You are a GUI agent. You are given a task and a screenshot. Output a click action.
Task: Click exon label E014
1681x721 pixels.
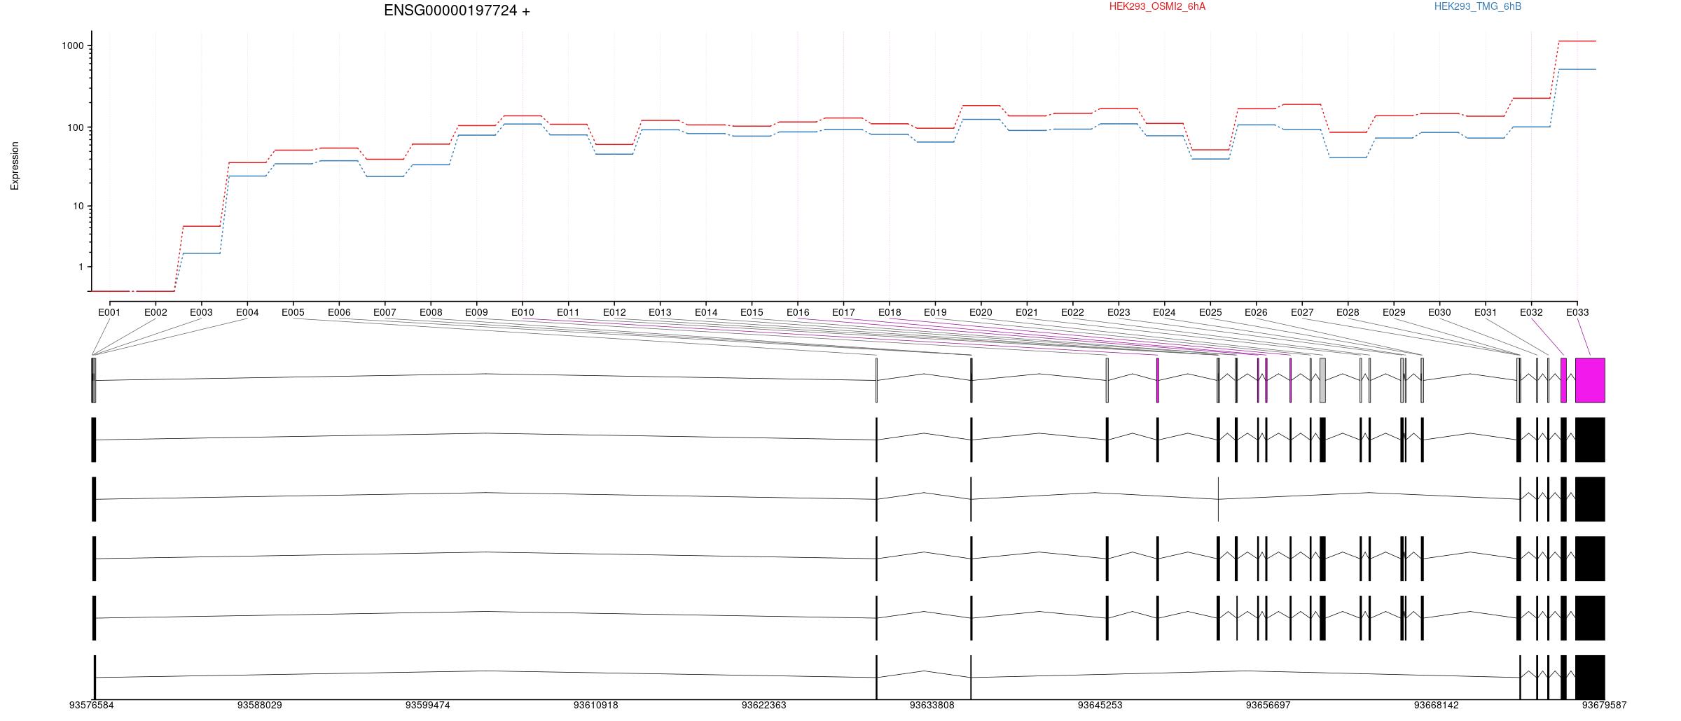pos(706,312)
